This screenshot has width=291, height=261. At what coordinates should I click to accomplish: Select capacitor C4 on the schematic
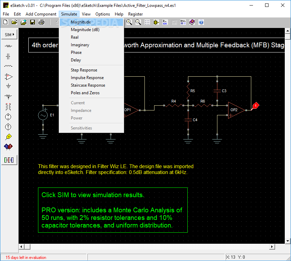[188, 120]
